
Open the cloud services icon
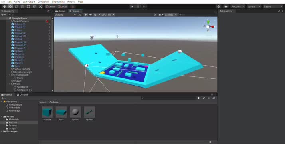pos(226,6)
